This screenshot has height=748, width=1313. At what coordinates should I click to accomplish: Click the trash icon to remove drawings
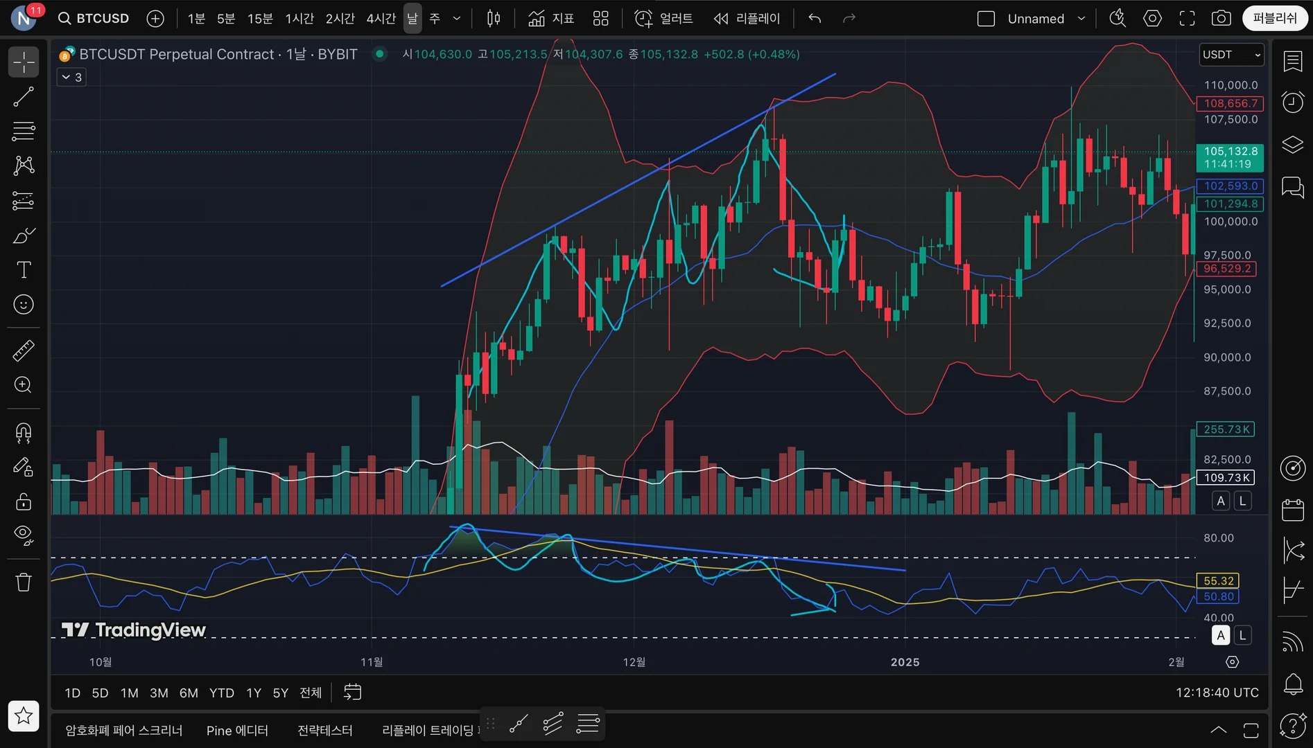click(x=24, y=582)
